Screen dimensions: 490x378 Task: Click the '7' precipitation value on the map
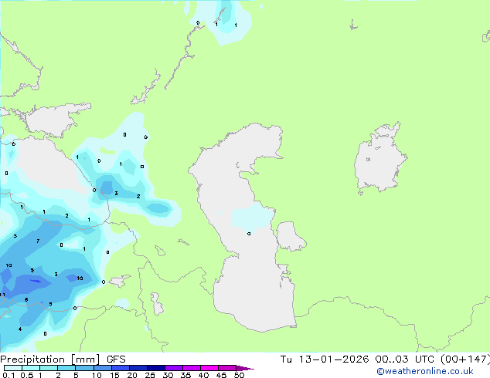pyautogui.click(x=38, y=241)
